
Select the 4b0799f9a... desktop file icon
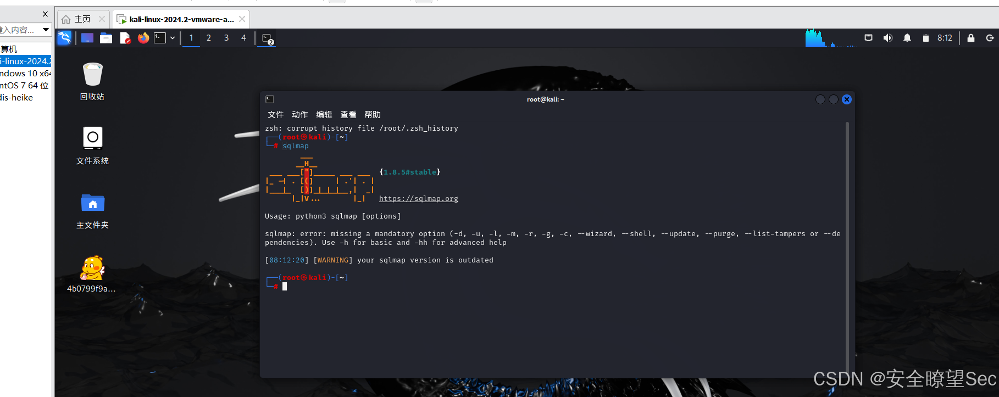pos(91,274)
